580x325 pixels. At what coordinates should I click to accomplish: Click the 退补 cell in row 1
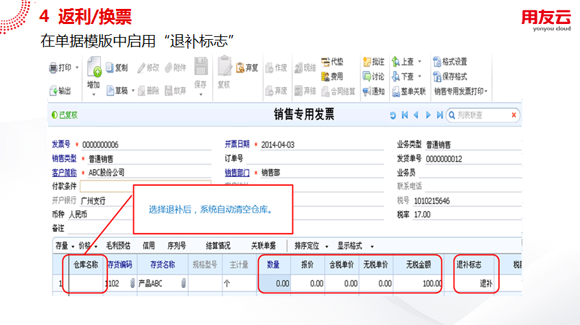point(469,284)
